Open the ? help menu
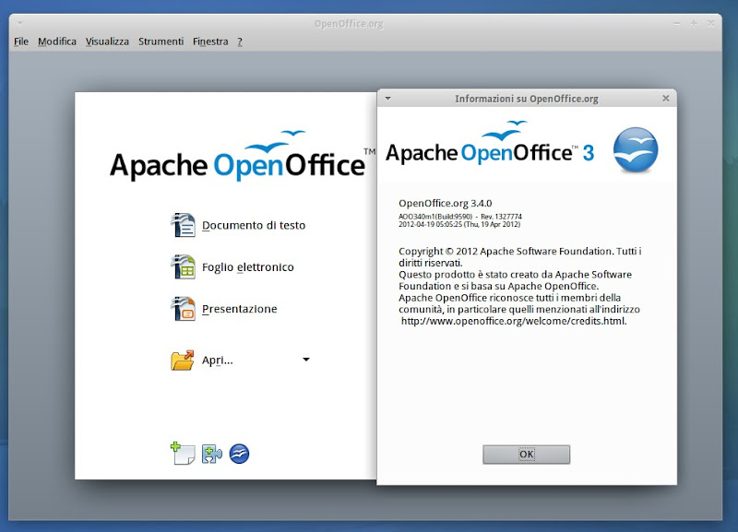This screenshot has width=738, height=532. click(240, 41)
